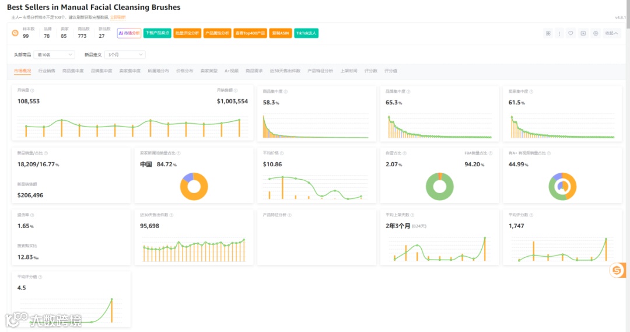Click help icon next to 新品销量/占比
Image resolution: width=630 pixels, height=332 pixels.
[46, 153]
